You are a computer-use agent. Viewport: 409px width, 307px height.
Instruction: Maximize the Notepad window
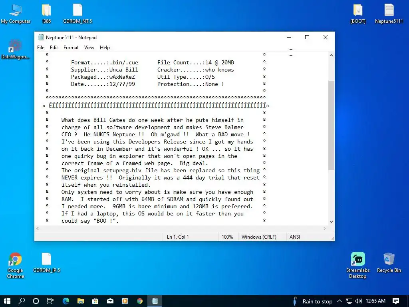pyautogui.click(x=307, y=37)
